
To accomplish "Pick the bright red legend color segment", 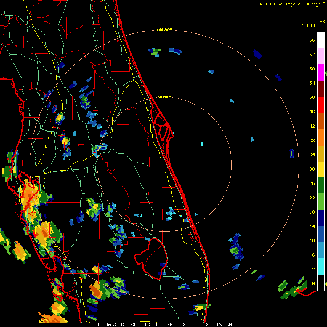I will [321, 105].
